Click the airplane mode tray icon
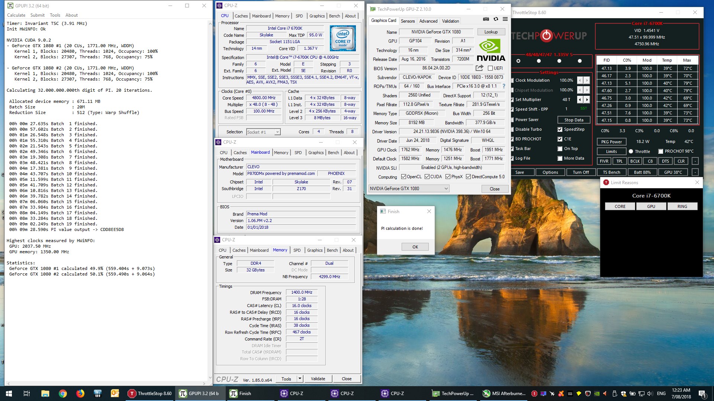The image size is (714, 401). pyautogui.click(x=552, y=394)
